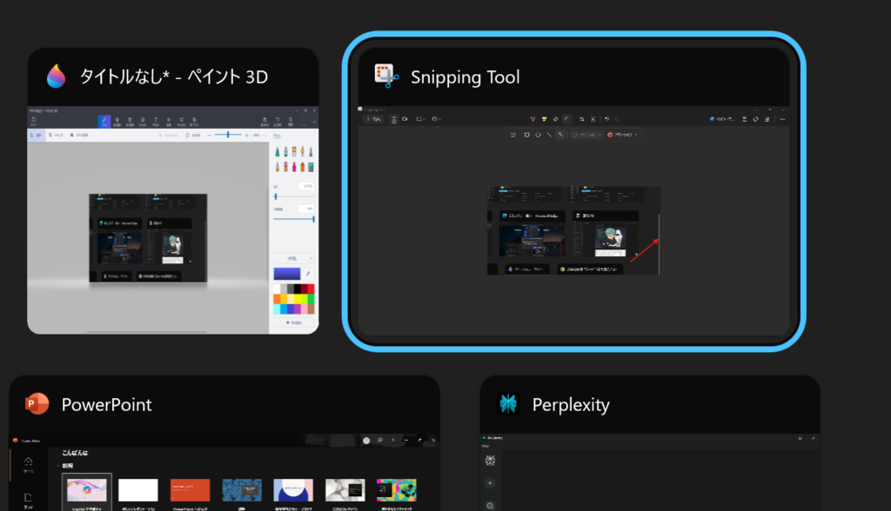Click the New snip button in Snipping Tool
Image resolution: width=891 pixels, height=511 pixels.
(x=375, y=119)
